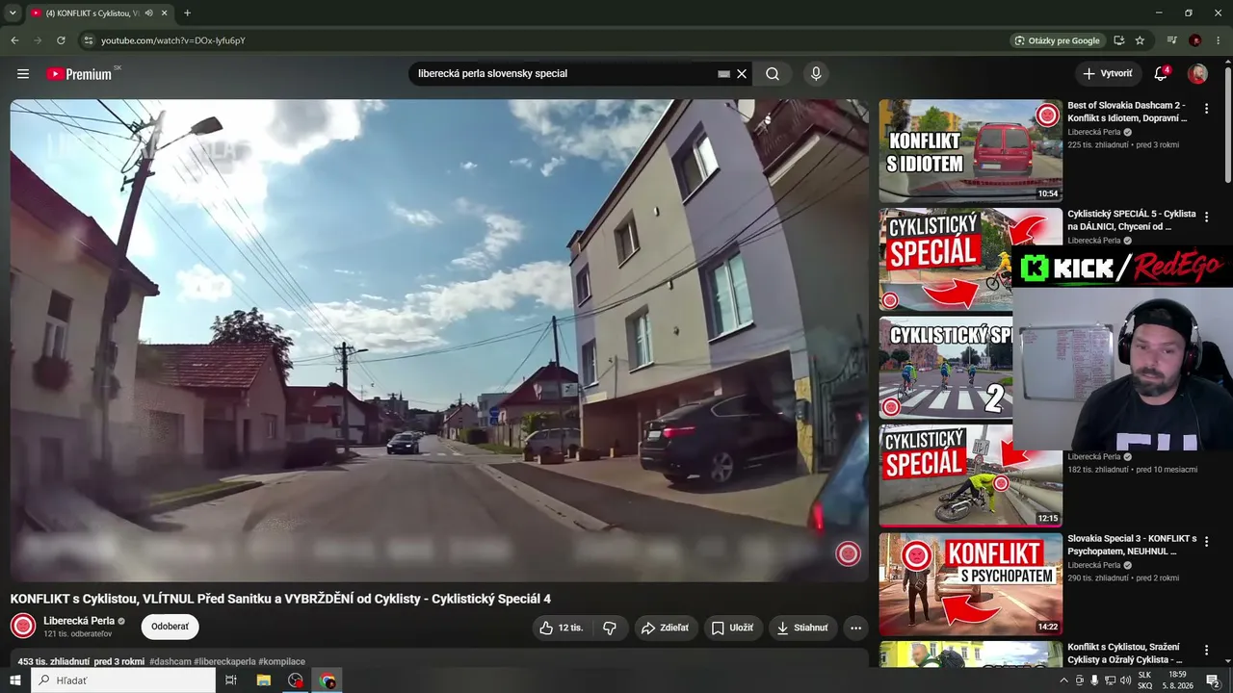The height and width of the screenshot is (693, 1233).
Task: Bookmark this page with star icon
Action: (1140, 40)
